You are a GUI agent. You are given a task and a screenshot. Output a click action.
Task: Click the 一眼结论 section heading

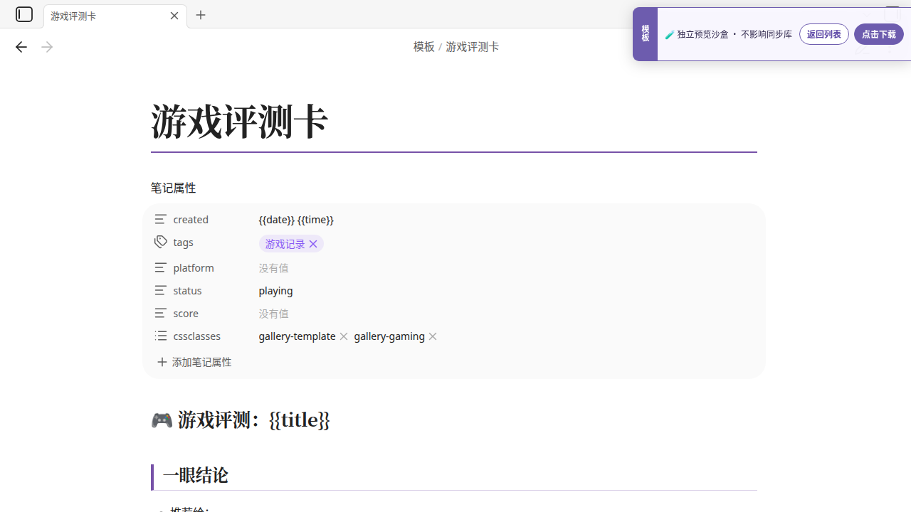coord(196,475)
